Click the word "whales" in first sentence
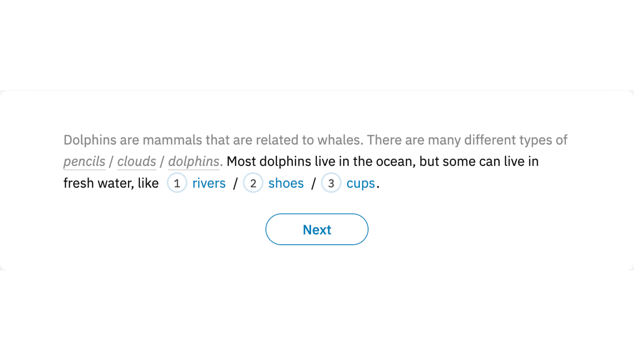Viewport: 634px width, 361px height. 340,140
